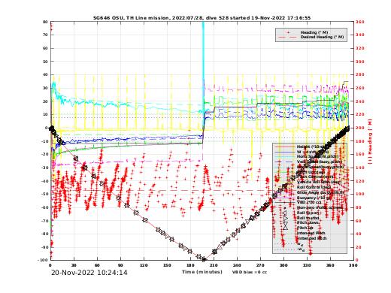Click the red plus Heading marker in top legend
The width and height of the screenshot is (391, 293).
click(x=288, y=32)
